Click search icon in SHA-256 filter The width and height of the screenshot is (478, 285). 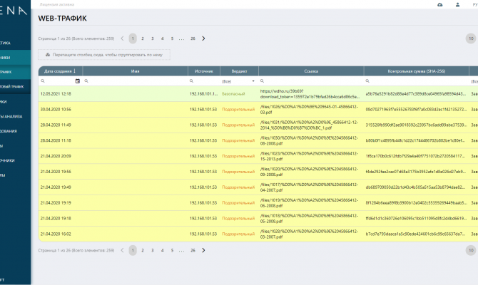[x=368, y=81]
